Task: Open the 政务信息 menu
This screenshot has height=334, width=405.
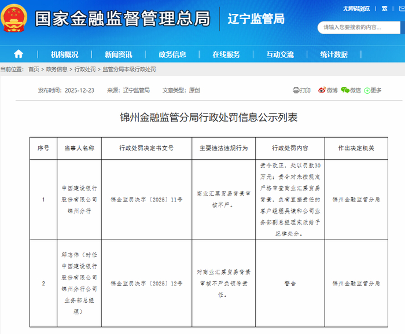Action: click(x=172, y=54)
